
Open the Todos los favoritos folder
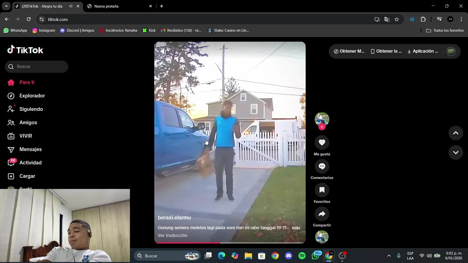445,30
